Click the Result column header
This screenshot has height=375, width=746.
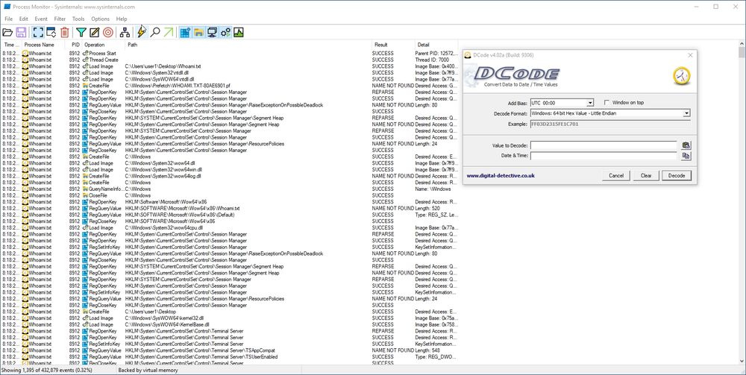tap(393, 45)
